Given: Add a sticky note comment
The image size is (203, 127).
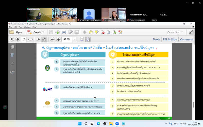Looking at the screenshot, I should point(91,32).
